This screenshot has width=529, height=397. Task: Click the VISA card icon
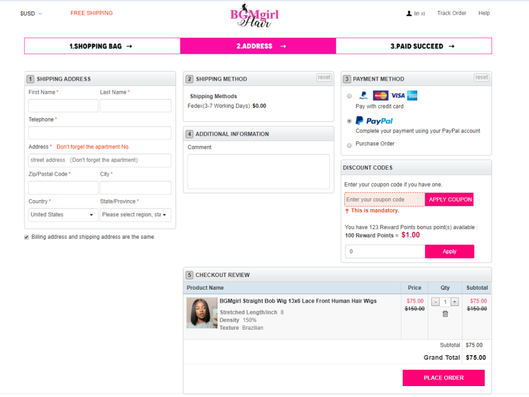coord(398,96)
